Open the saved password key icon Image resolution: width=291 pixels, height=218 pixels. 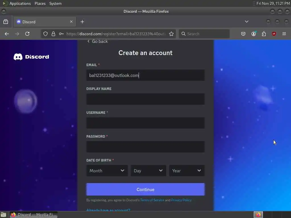coord(61,34)
